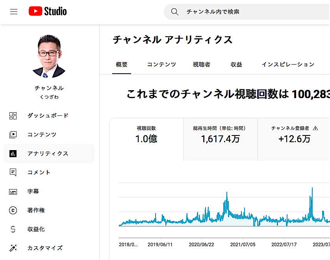Select the 視聴回数 1.0億 metric card
Screen dimensions: 330x260
point(146,139)
